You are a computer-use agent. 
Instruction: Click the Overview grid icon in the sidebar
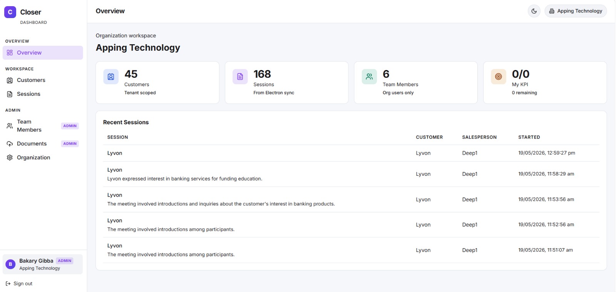[10, 53]
